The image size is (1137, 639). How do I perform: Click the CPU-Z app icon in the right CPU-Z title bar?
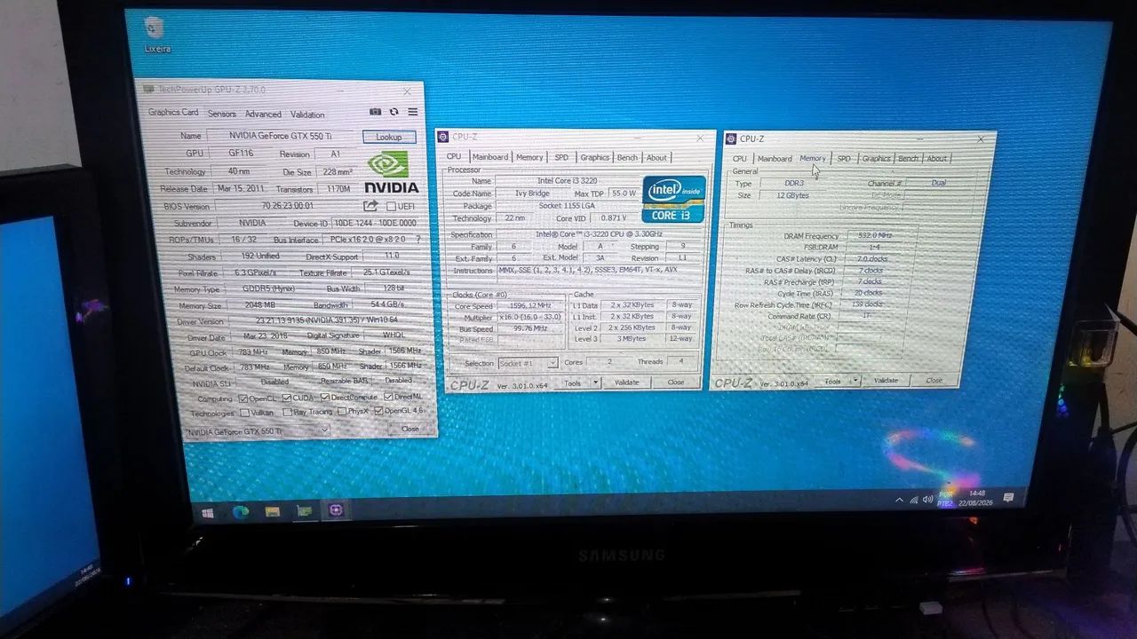(x=731, y=138)
